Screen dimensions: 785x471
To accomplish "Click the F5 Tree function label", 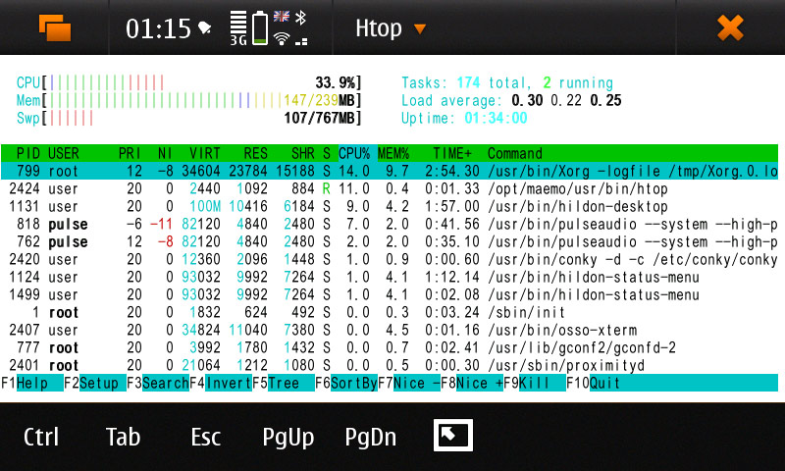I will coord(284,383).
